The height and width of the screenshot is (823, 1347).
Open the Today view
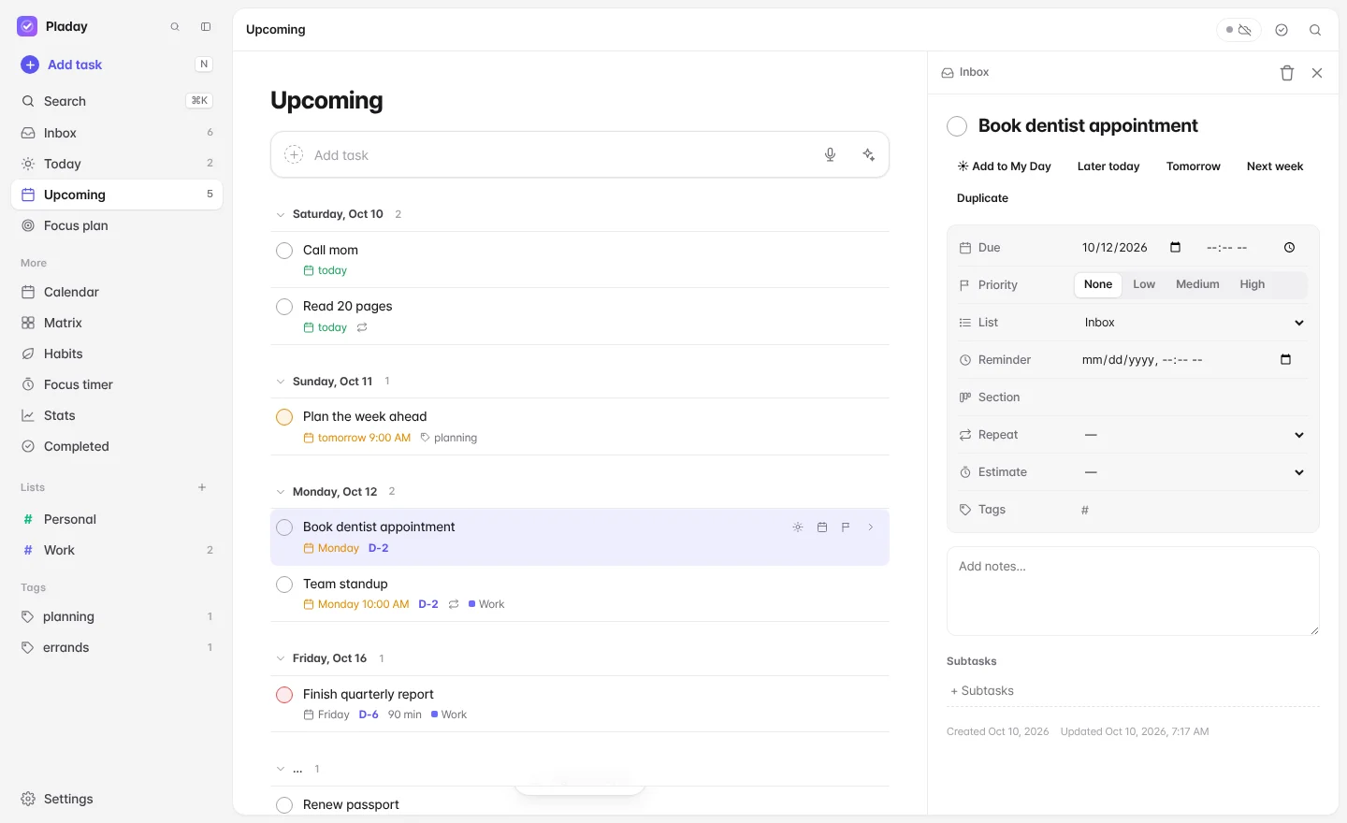tap(117, 164)
